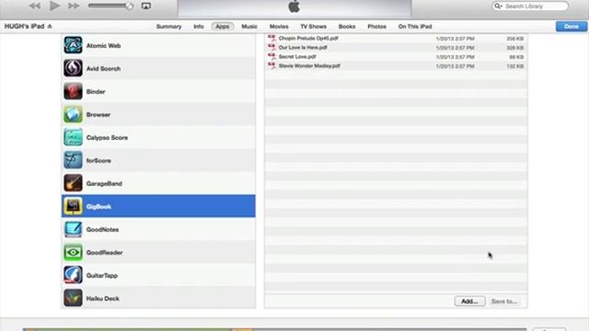Click the PDF icon of Stevie Wonder Medley.pdf
The width and height of the screenshot is (589, 331).
coord(271,65)
